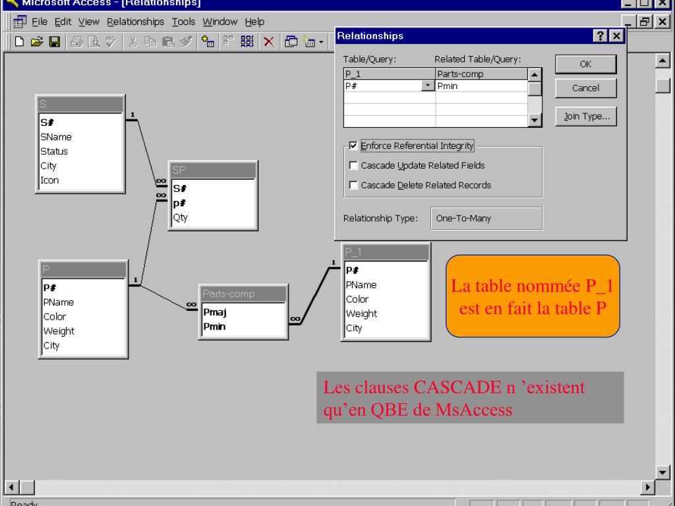Click the Spelling check toolbar icon
The image size is (675, 506).
[111, 42]
